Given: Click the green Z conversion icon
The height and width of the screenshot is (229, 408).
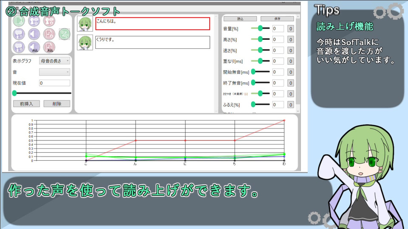Looking at the screenshot, I should (65, 34).
